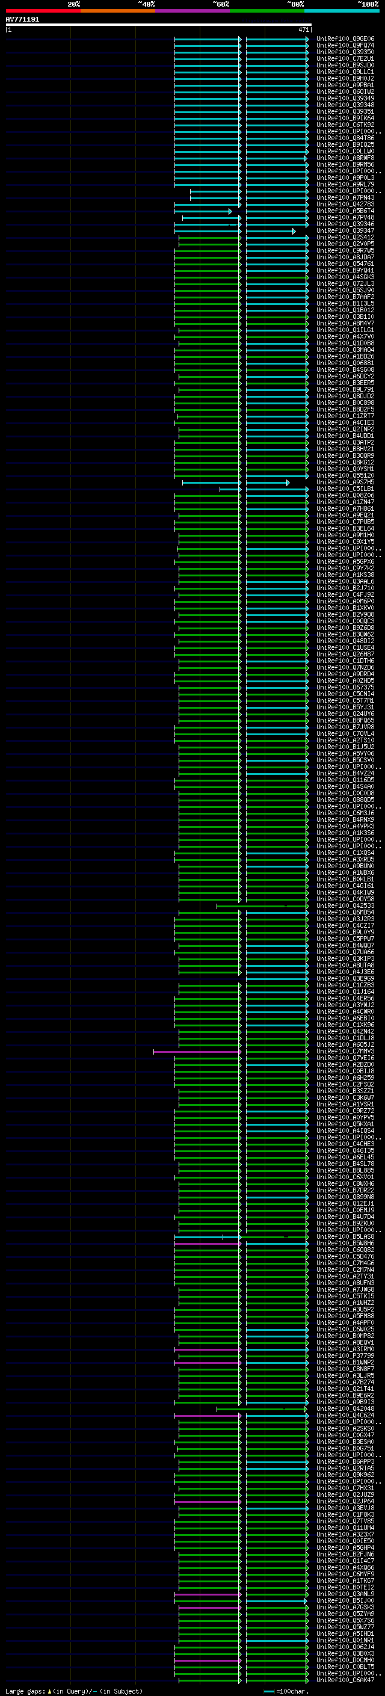Select label UniRef100_D0CMH0
This screenshot has height=1696, width=385.
(345, 1660)
